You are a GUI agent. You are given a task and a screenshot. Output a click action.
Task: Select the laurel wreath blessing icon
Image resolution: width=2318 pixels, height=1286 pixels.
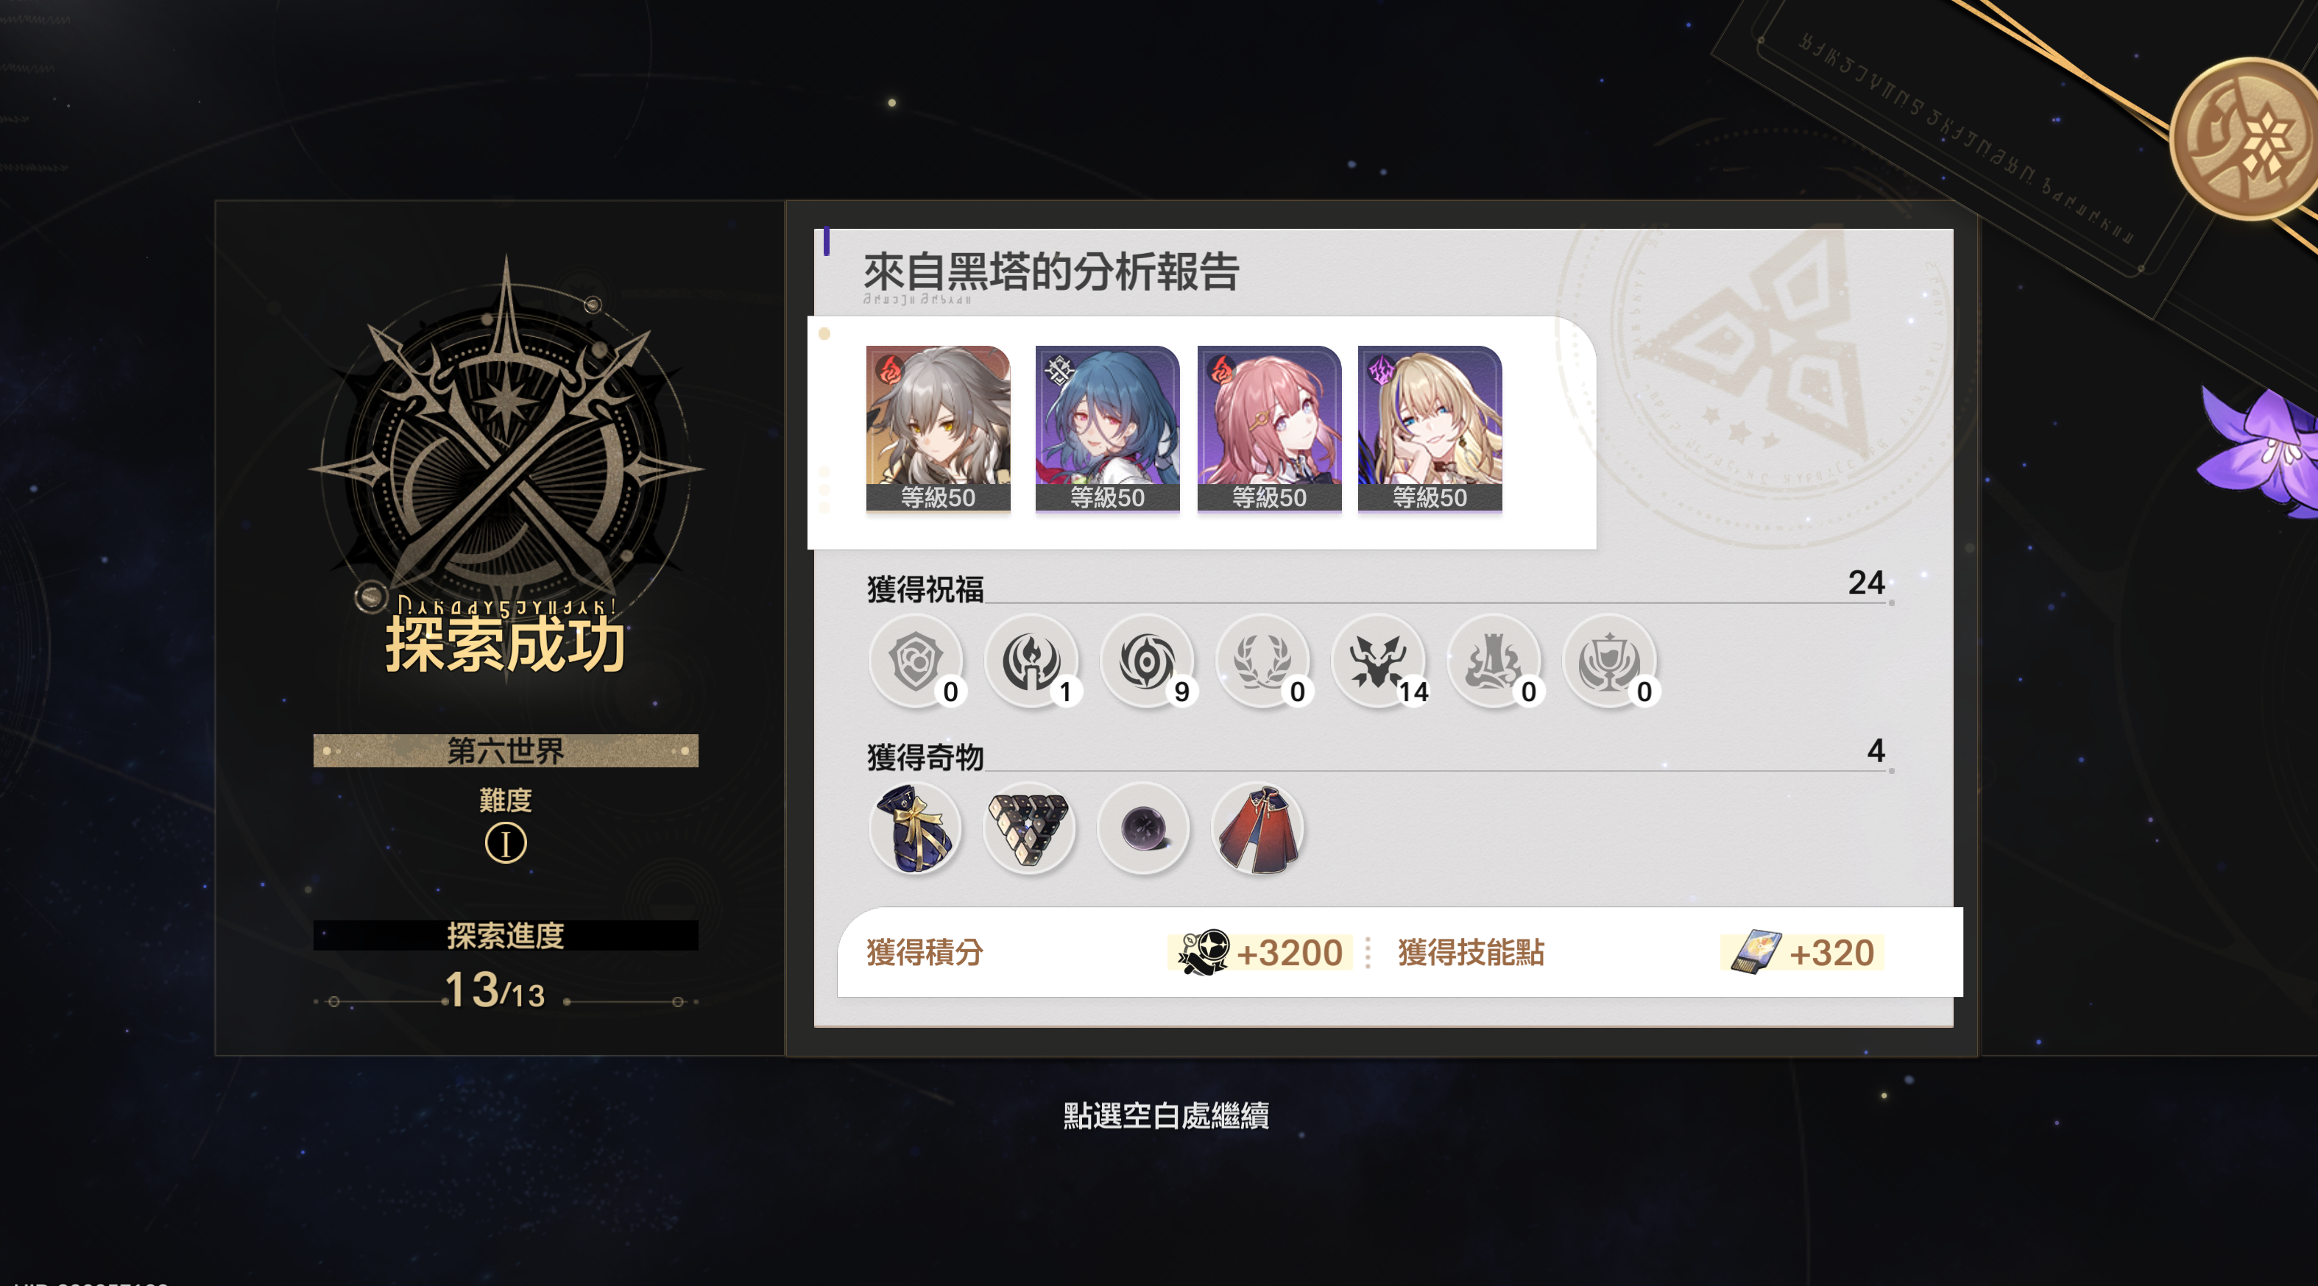coord(1262,661)
